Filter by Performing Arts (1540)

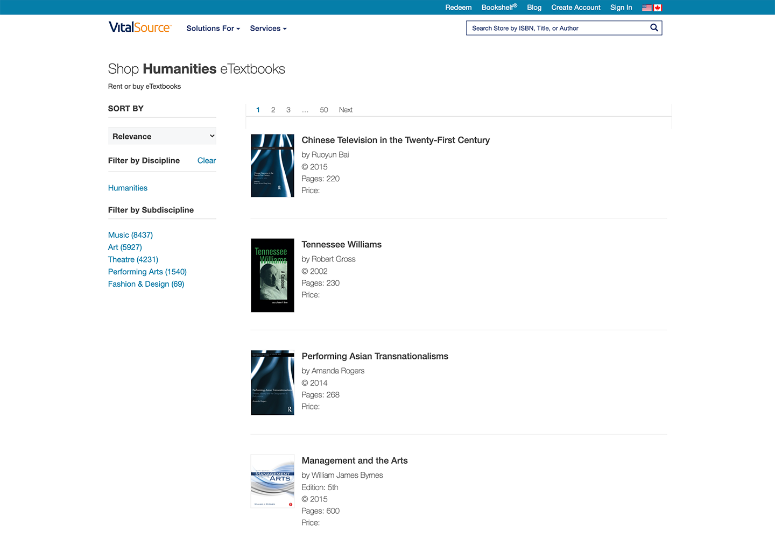click(147, 272)
